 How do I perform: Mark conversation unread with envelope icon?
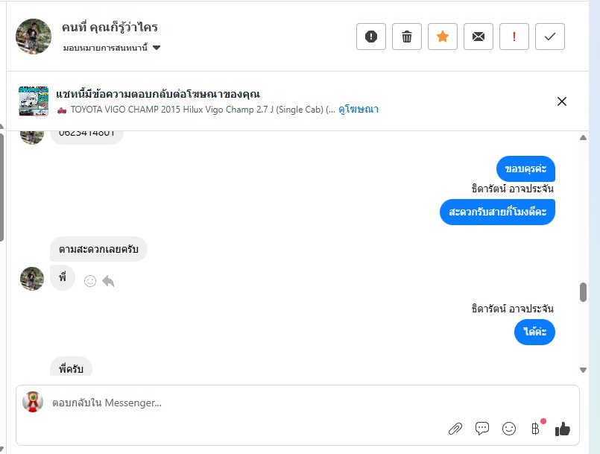tap(479, 37)
